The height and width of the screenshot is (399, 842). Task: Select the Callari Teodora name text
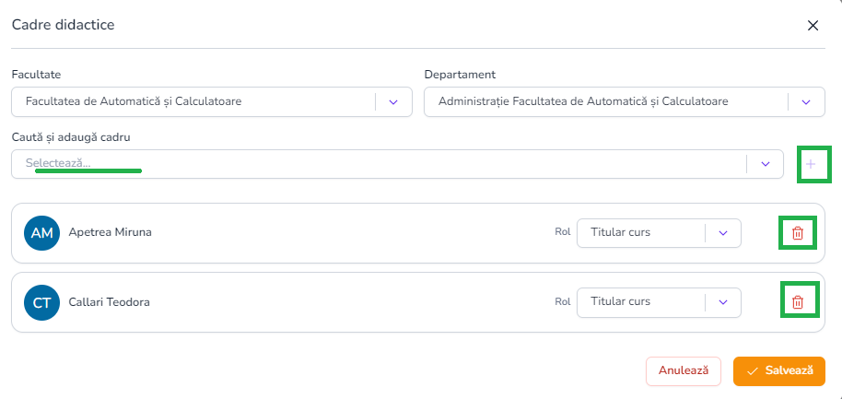pos(110,301)
